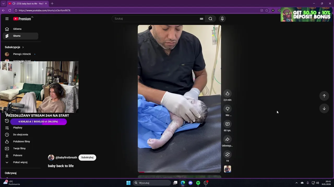Open the Twoje filmy page
This screenshot has height=187, width=334.
[20, 149]
